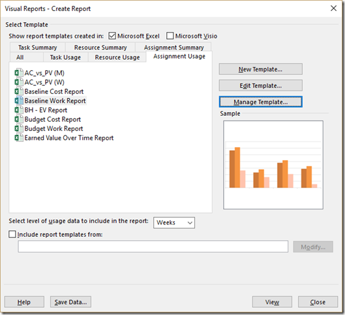Select the AC_vs_PV (W) template
This screenshot has height=315, width=345.
pos(44,82)
